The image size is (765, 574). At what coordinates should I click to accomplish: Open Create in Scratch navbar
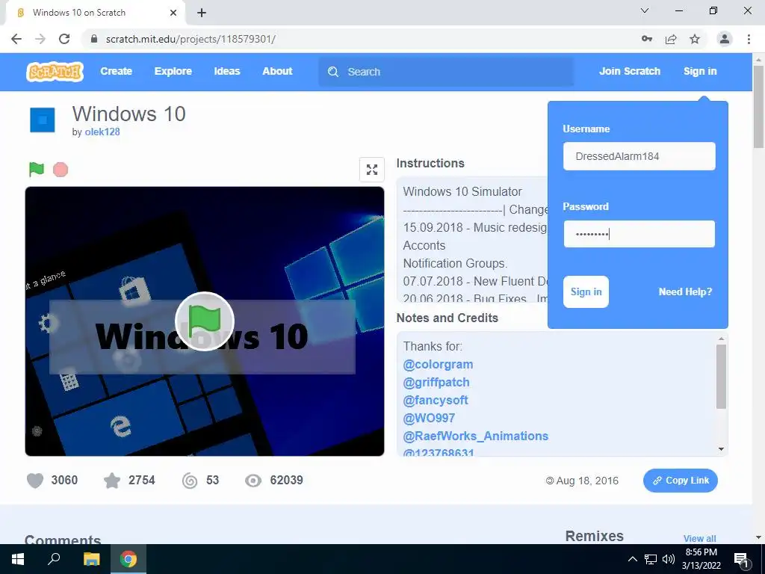116,71
